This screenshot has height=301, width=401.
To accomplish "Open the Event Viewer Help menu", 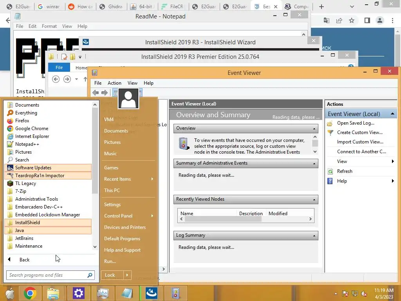I will pos(148,83).
